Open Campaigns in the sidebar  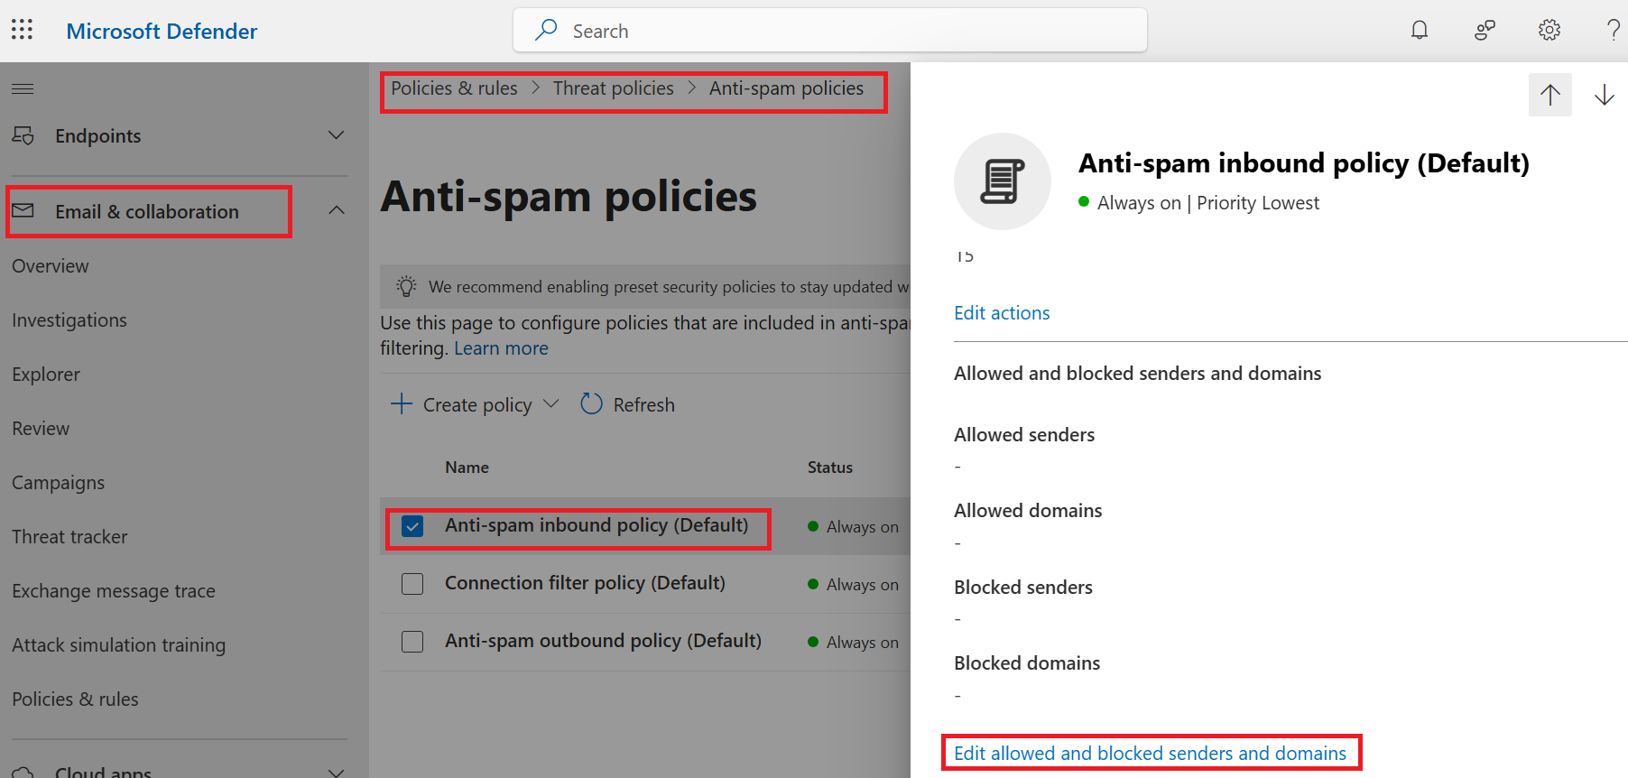point(59,483)
